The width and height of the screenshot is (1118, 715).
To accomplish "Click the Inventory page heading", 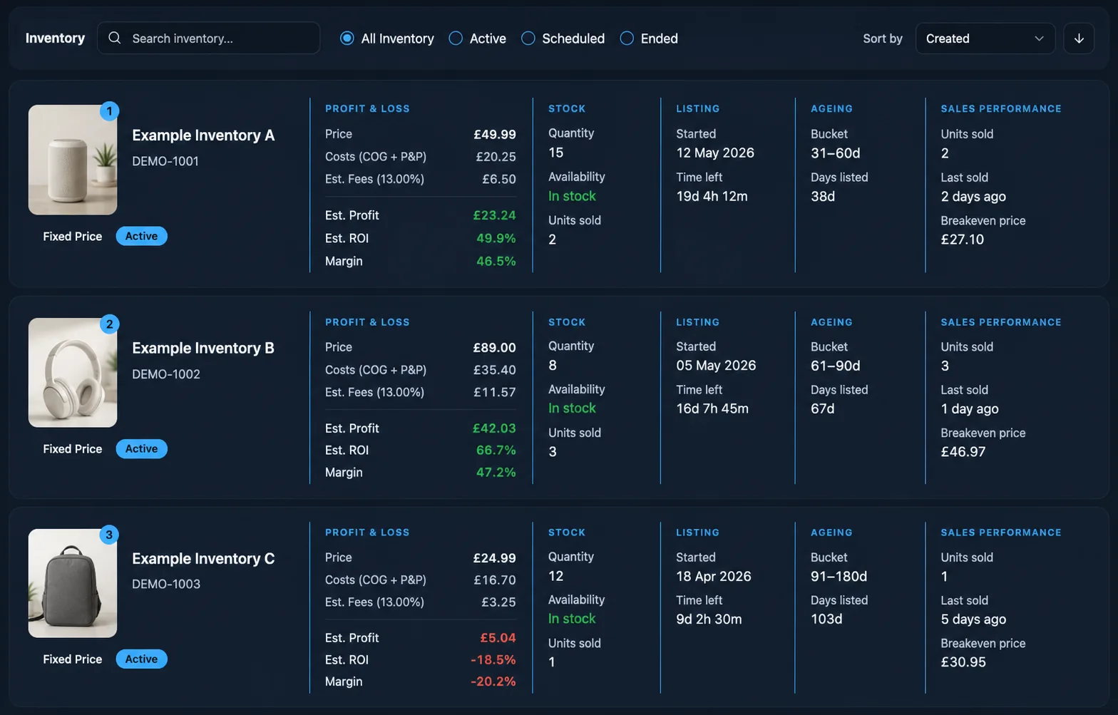I will 55,38.
